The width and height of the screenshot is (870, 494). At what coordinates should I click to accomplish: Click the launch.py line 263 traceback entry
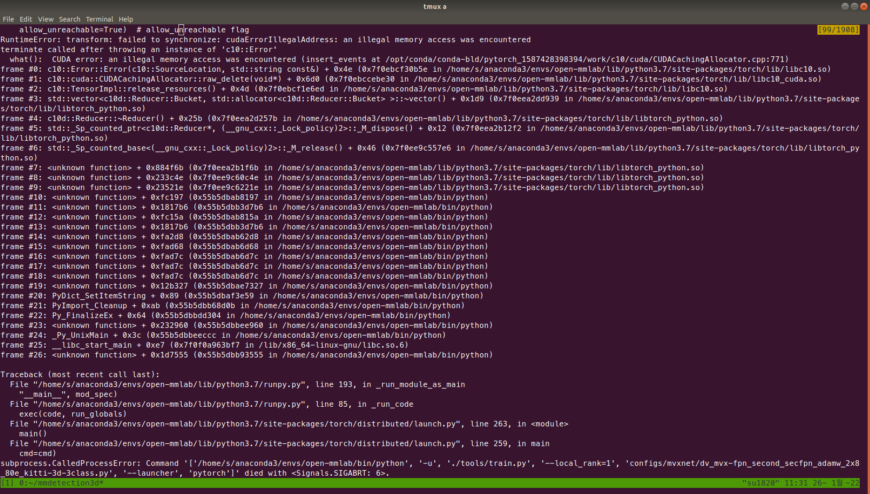coord(289,424)
